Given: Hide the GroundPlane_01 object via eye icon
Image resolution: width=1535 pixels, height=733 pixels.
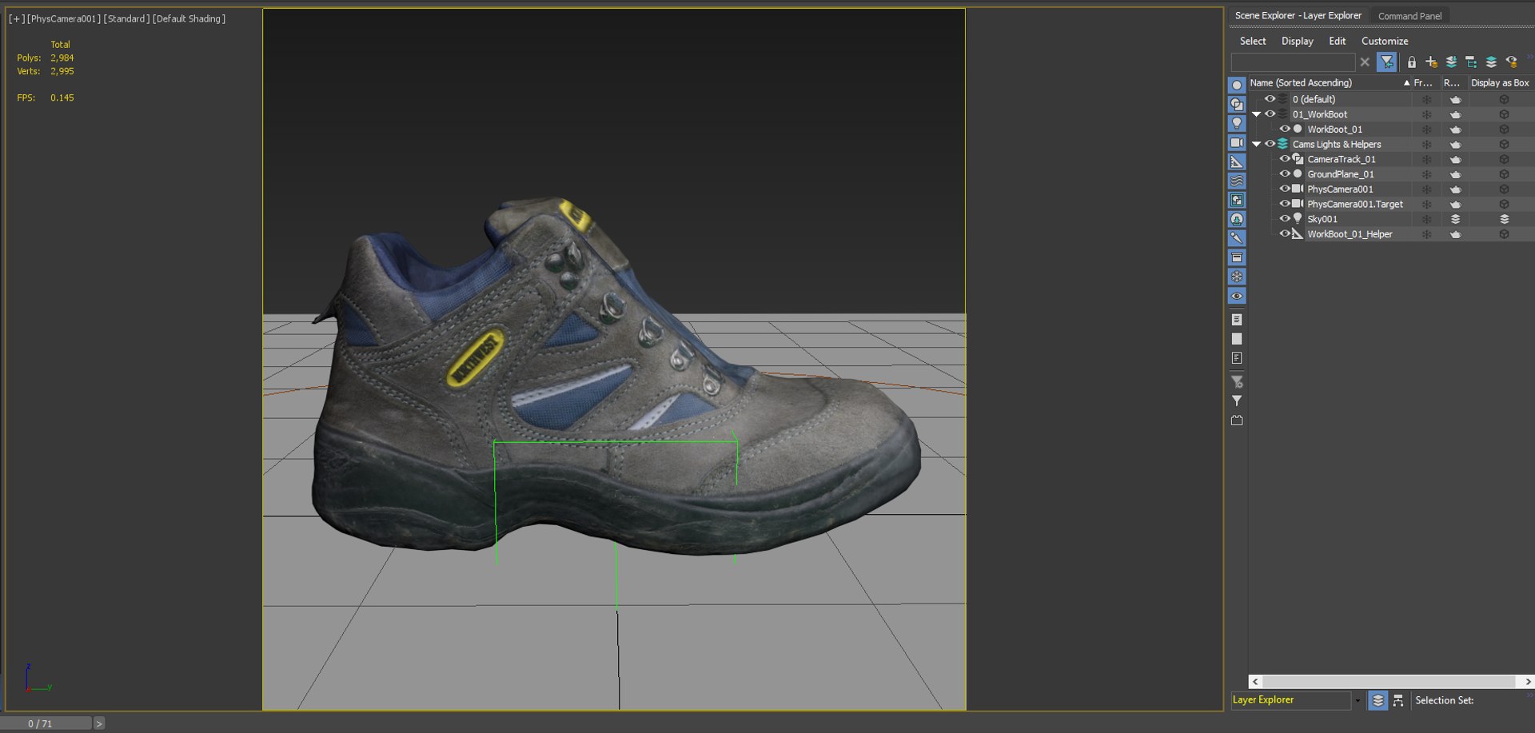Looking at the screenshot, I should (x=1285, y=173).
